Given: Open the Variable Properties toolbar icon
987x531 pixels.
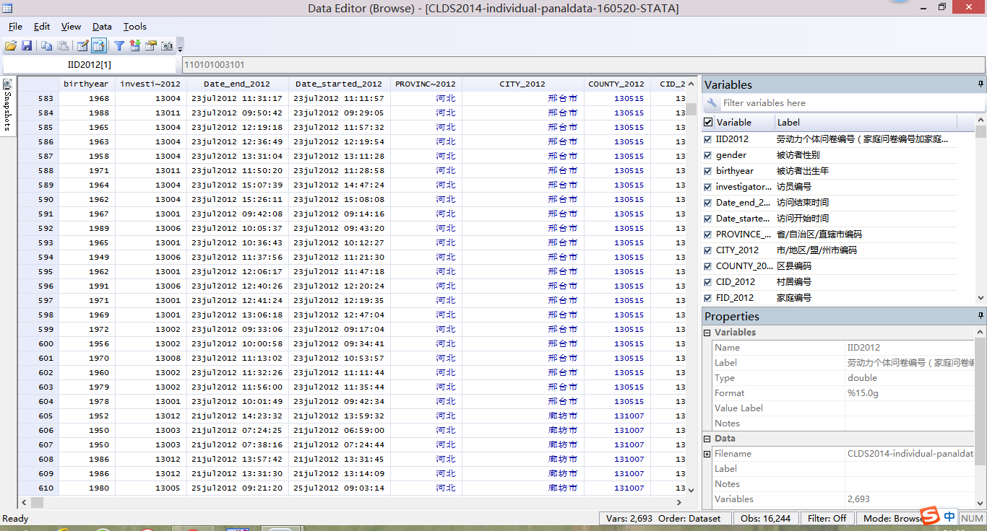Looking at the screenshot, I should [151, 45].
